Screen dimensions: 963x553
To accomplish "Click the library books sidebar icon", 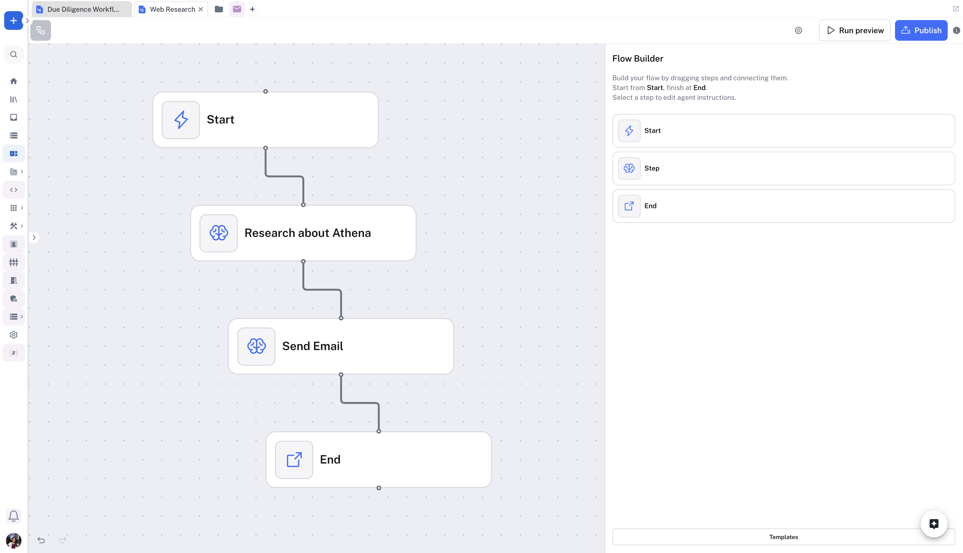I will (14, 99).
